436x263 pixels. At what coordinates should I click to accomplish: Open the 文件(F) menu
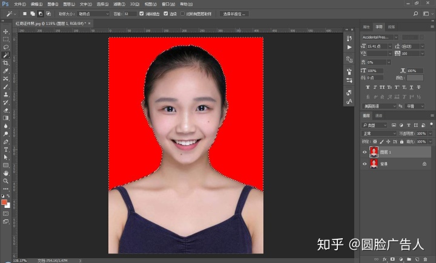(20, 4)
